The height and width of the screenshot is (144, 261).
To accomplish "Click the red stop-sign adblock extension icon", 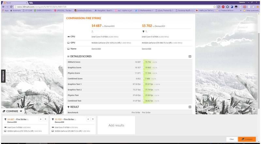I will 223,7.
